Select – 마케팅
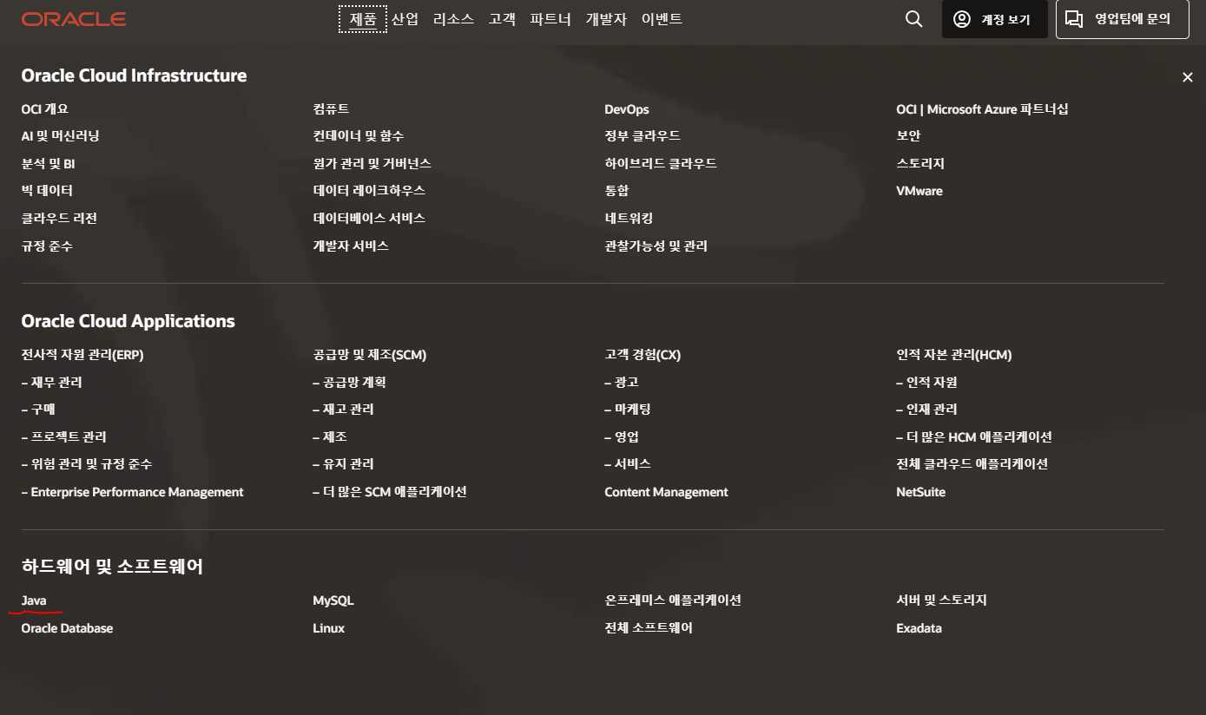The image size is (1206, 715). [x=628, y=410]
